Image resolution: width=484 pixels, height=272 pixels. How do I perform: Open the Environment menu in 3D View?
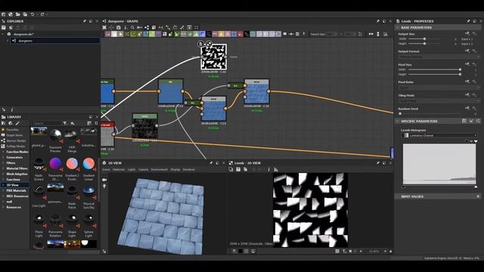point(160,169)
